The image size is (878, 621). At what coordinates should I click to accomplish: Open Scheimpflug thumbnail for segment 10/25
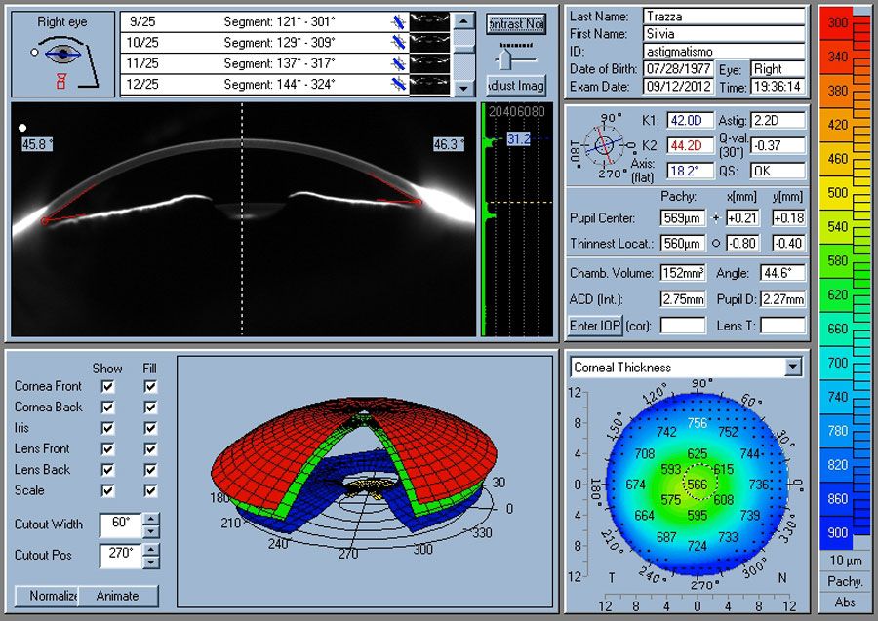tap(428, 42)
